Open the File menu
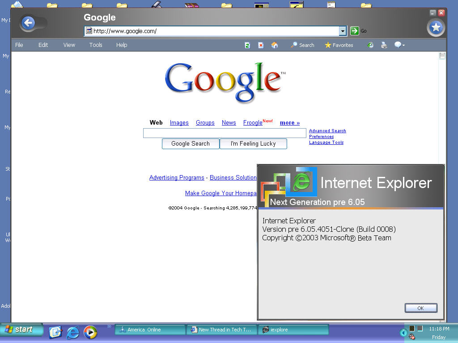 19,45
